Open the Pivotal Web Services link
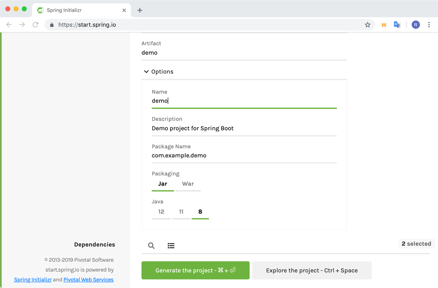 (88, 280)
